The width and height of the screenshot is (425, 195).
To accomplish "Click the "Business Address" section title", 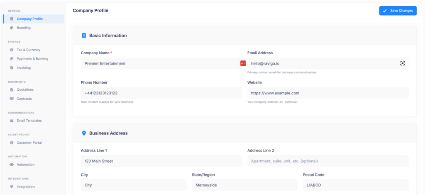I will (108, 133).
